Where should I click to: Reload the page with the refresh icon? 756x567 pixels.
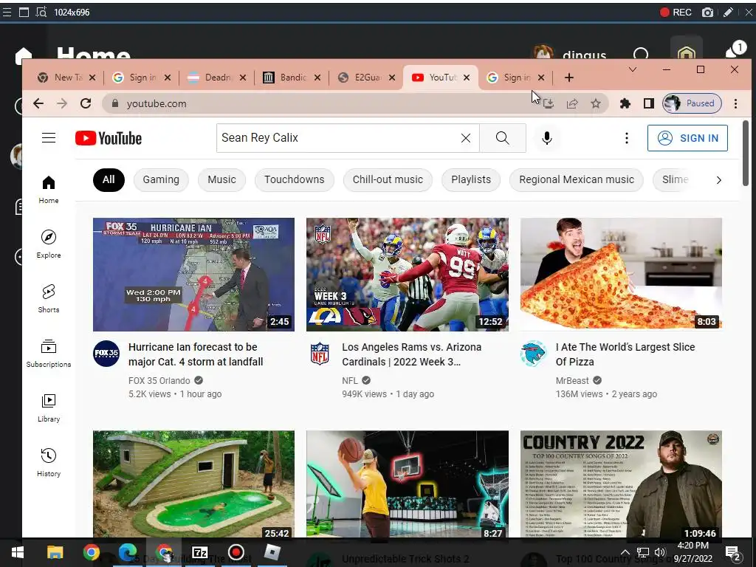[86, 103]
